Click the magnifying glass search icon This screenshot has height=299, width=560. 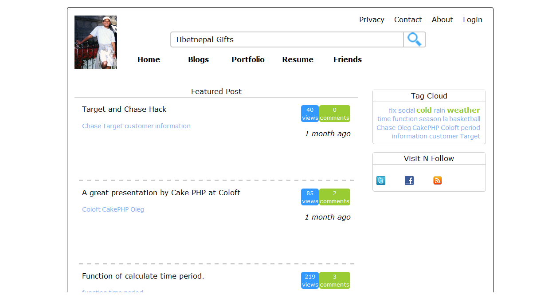[414, 39]
